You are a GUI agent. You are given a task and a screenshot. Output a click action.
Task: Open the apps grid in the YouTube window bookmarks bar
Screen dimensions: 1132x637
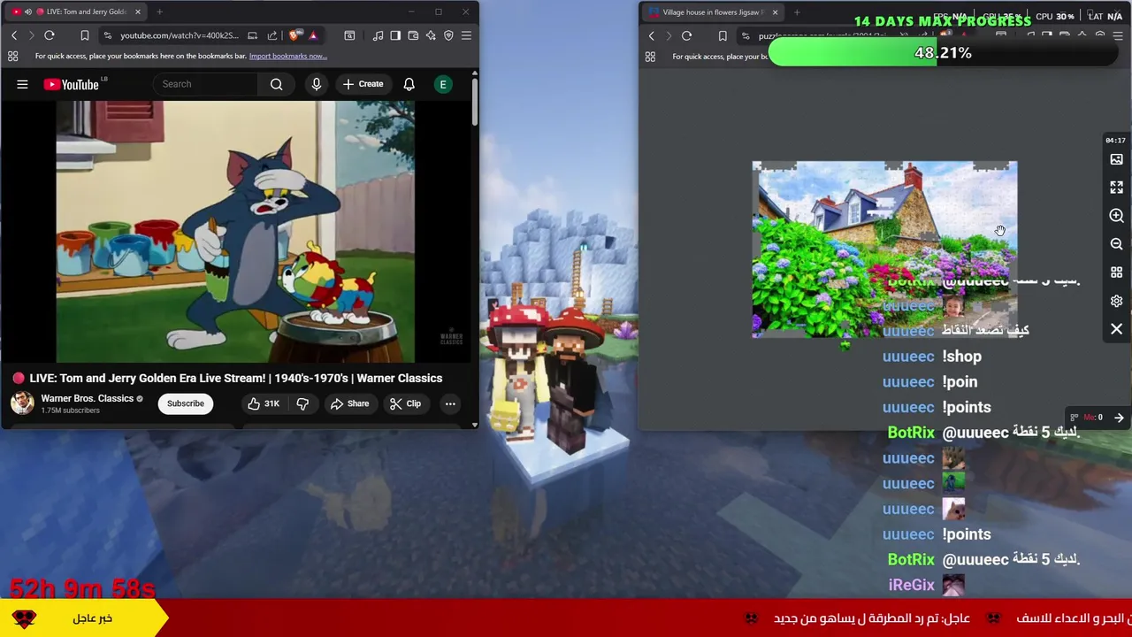click(x=12, y=56)
